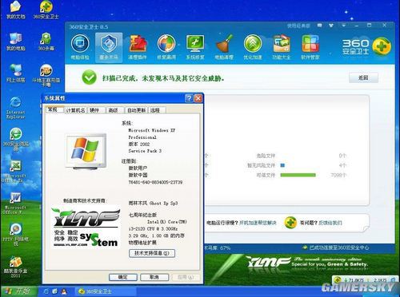Screen dimensions: 400x297
Task: Click the 确定 button in 系统属性
Action: point(123,277)
